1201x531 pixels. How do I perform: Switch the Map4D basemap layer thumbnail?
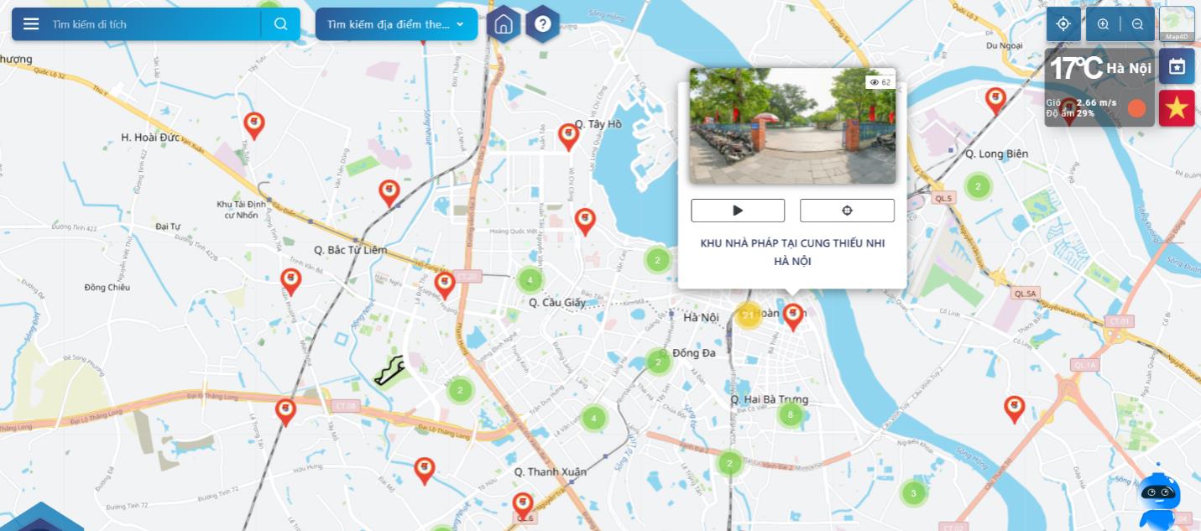tap(1177, 24)
